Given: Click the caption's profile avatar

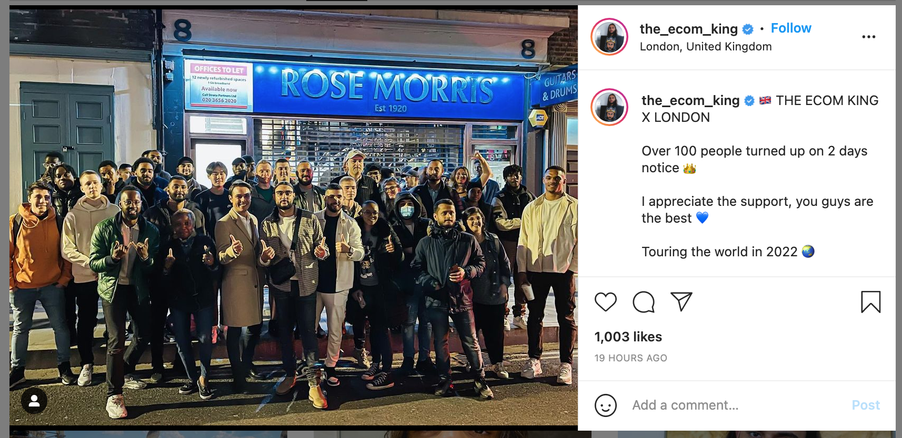Looking at the screenshot, I should coord(609,107).
